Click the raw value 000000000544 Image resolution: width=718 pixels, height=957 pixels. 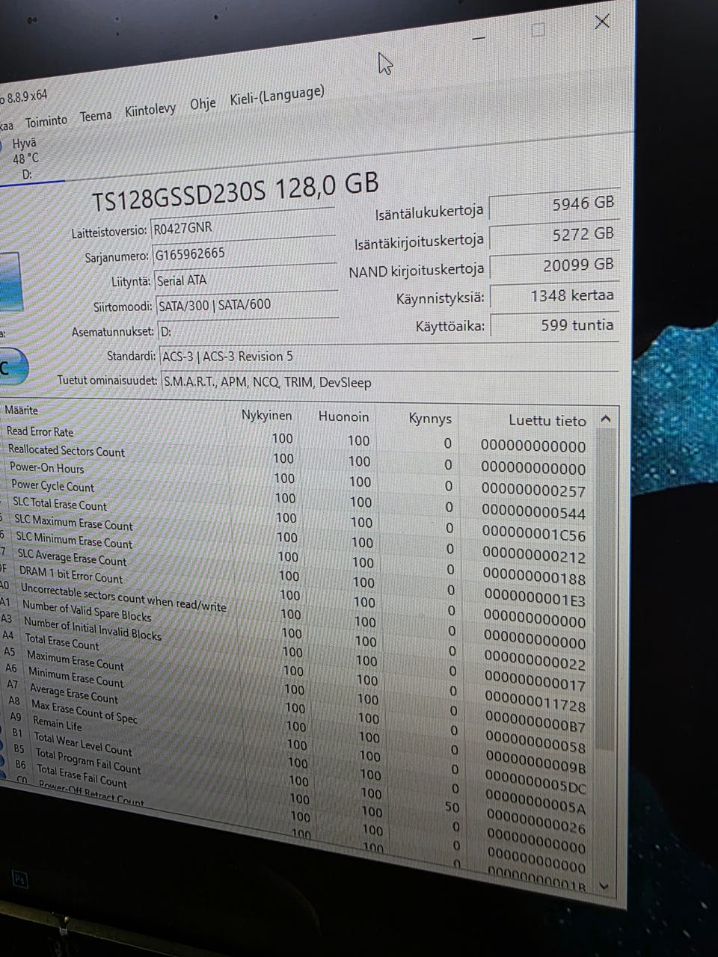534,513
